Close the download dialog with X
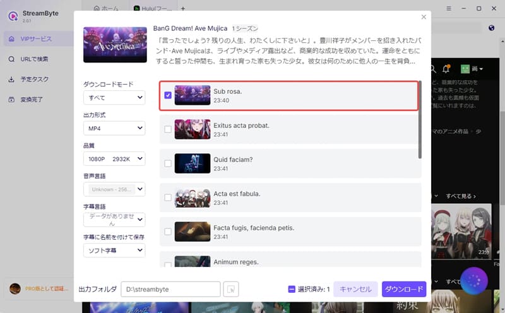This screenshot has width=505, height=313. tap(424, 17)
